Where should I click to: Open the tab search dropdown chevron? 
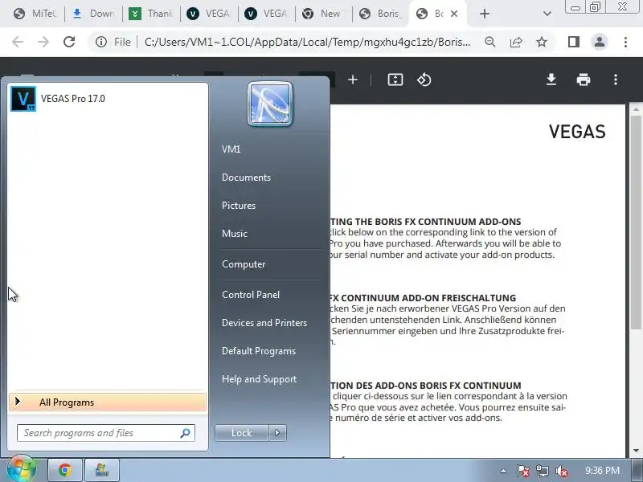(x=547, y=14)
